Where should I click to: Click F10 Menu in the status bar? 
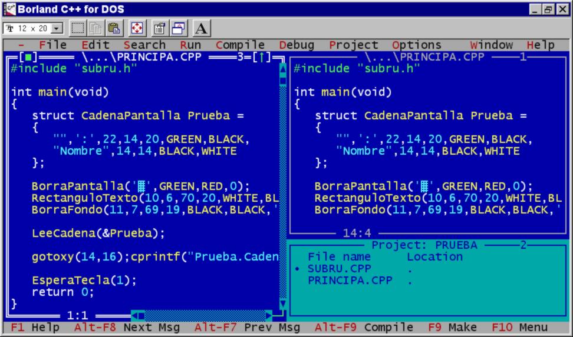pyautogui.click(x=519, y=327)
